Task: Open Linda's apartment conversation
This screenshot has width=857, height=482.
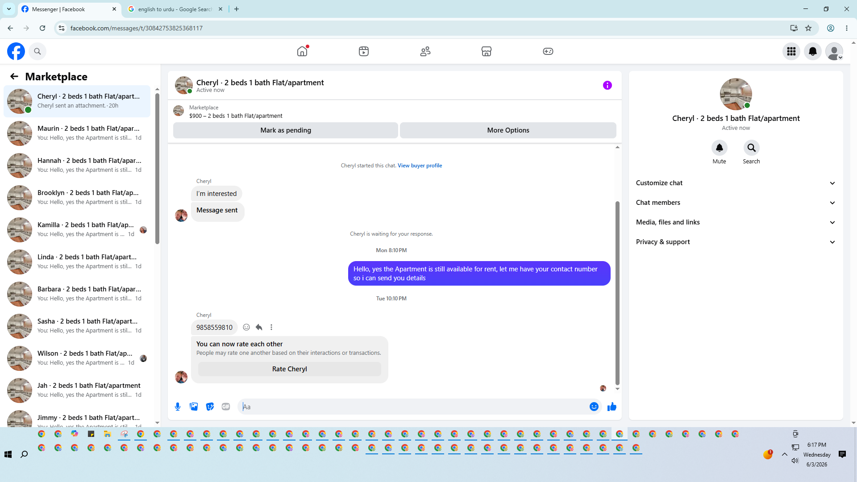Action: tap(77, 262)
